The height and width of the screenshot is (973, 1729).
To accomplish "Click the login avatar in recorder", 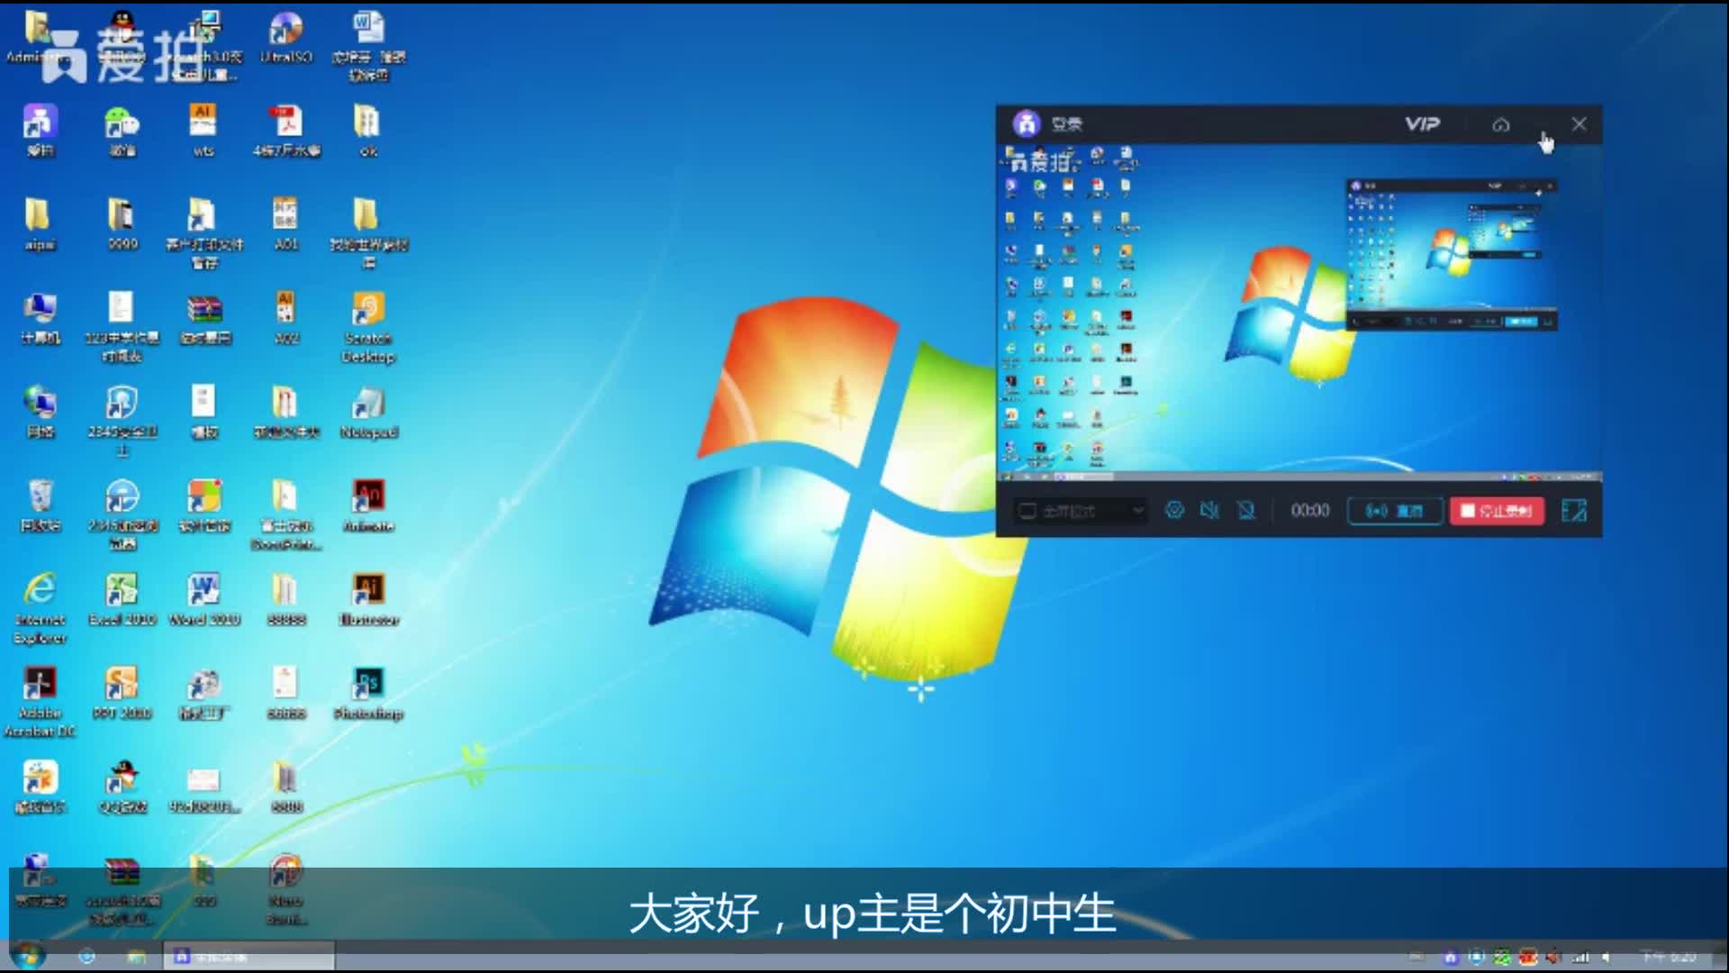I will click(x=1027, y=124).
